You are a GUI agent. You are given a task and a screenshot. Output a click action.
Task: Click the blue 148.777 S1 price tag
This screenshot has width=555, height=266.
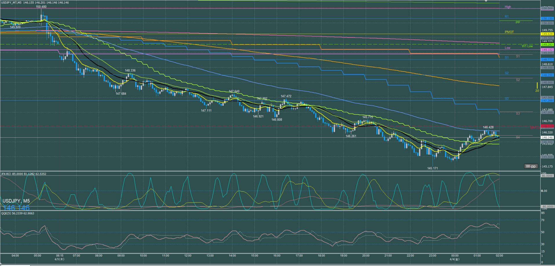coord(547,60)
